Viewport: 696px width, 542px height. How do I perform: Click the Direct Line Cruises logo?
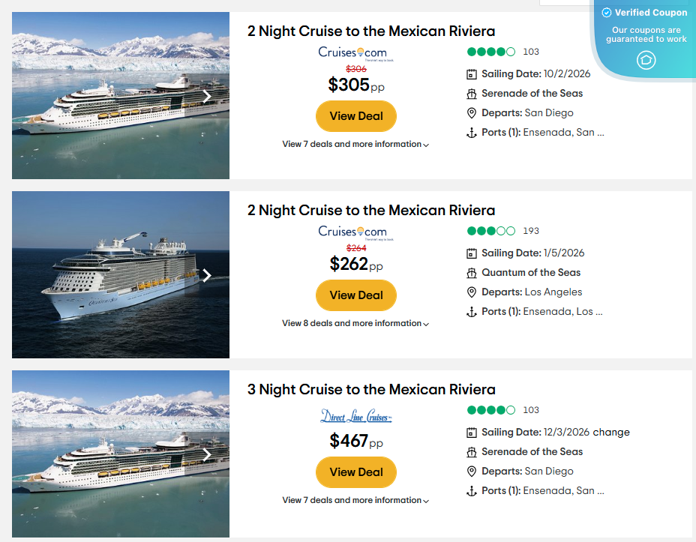(x=356, y=416)
